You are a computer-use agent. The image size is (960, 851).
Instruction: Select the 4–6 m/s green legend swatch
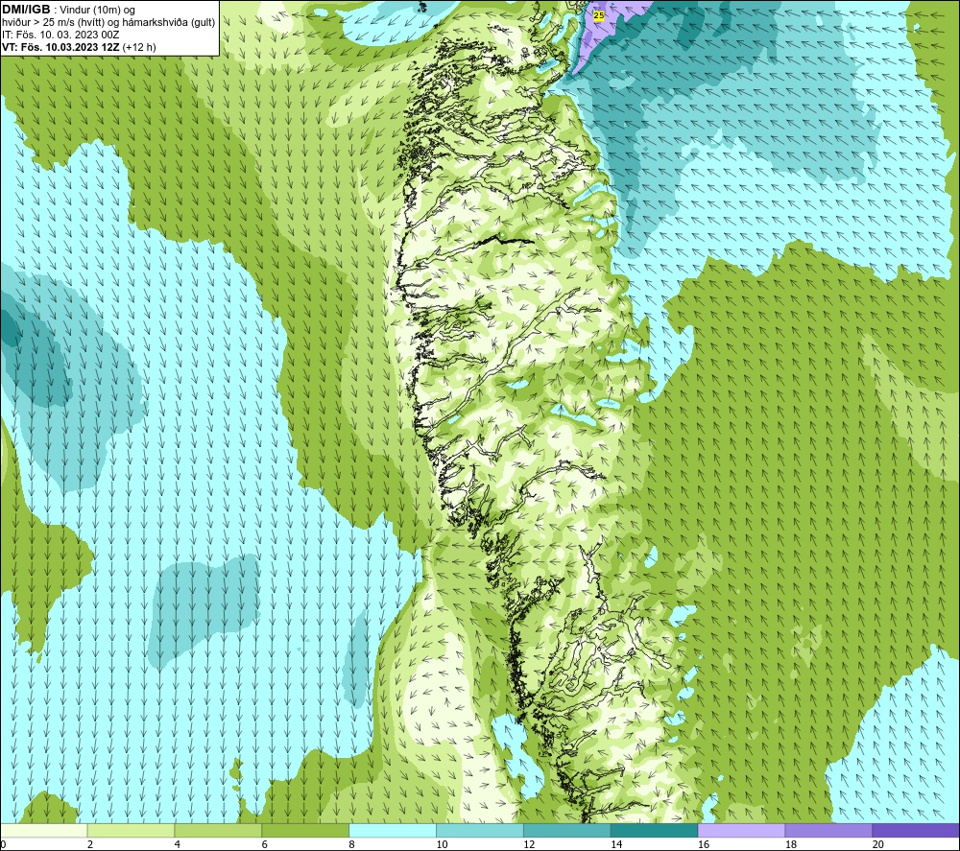(218, 830)
